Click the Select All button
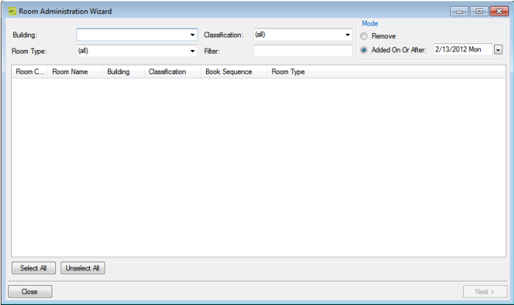This screenshot has height=305, width=514. 34,268
